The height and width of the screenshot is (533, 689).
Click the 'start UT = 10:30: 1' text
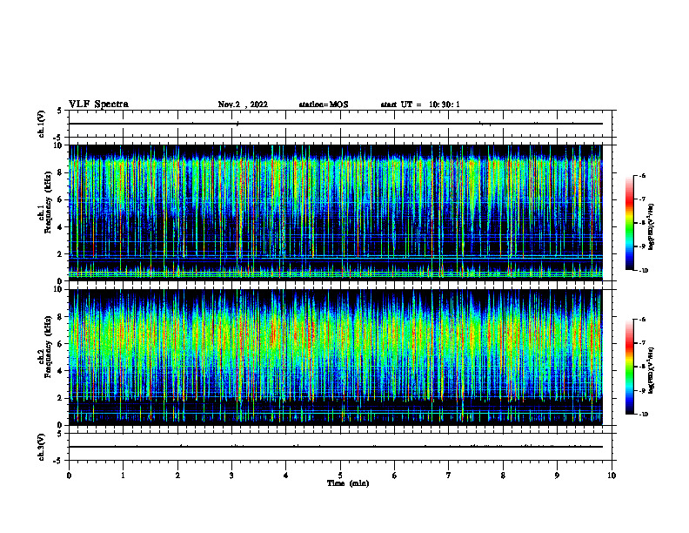point(420,105)
